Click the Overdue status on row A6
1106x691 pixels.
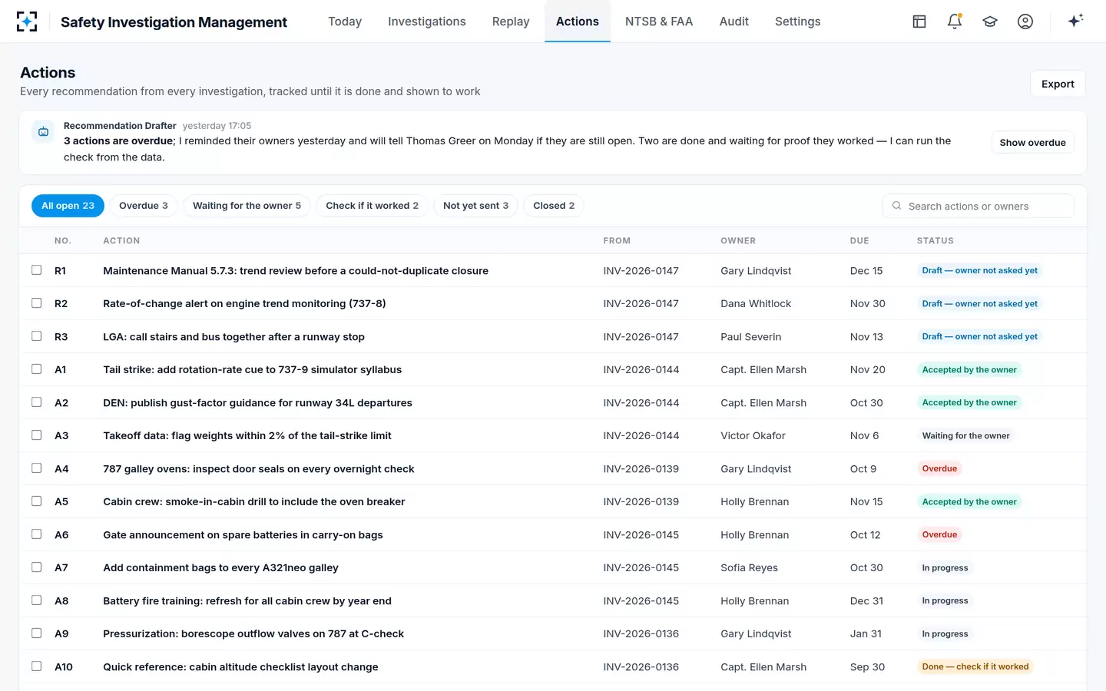pyautogui.click(x=939, y=534)
